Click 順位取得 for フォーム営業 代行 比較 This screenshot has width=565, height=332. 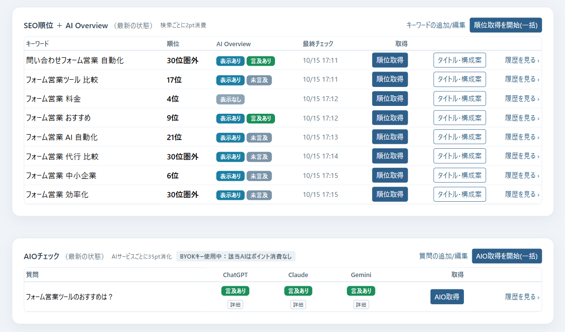[390, 156]
